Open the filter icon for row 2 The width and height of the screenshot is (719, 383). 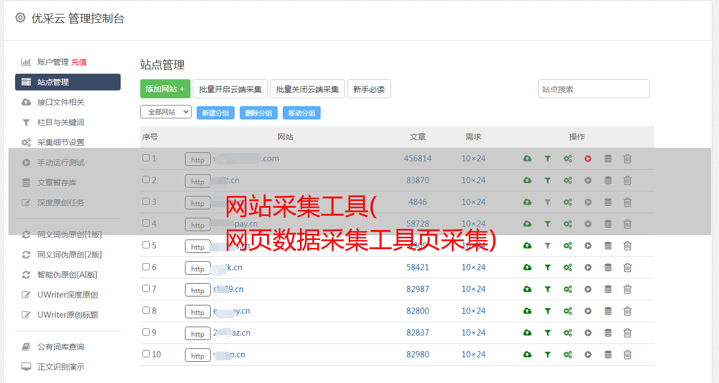[547, 180]
